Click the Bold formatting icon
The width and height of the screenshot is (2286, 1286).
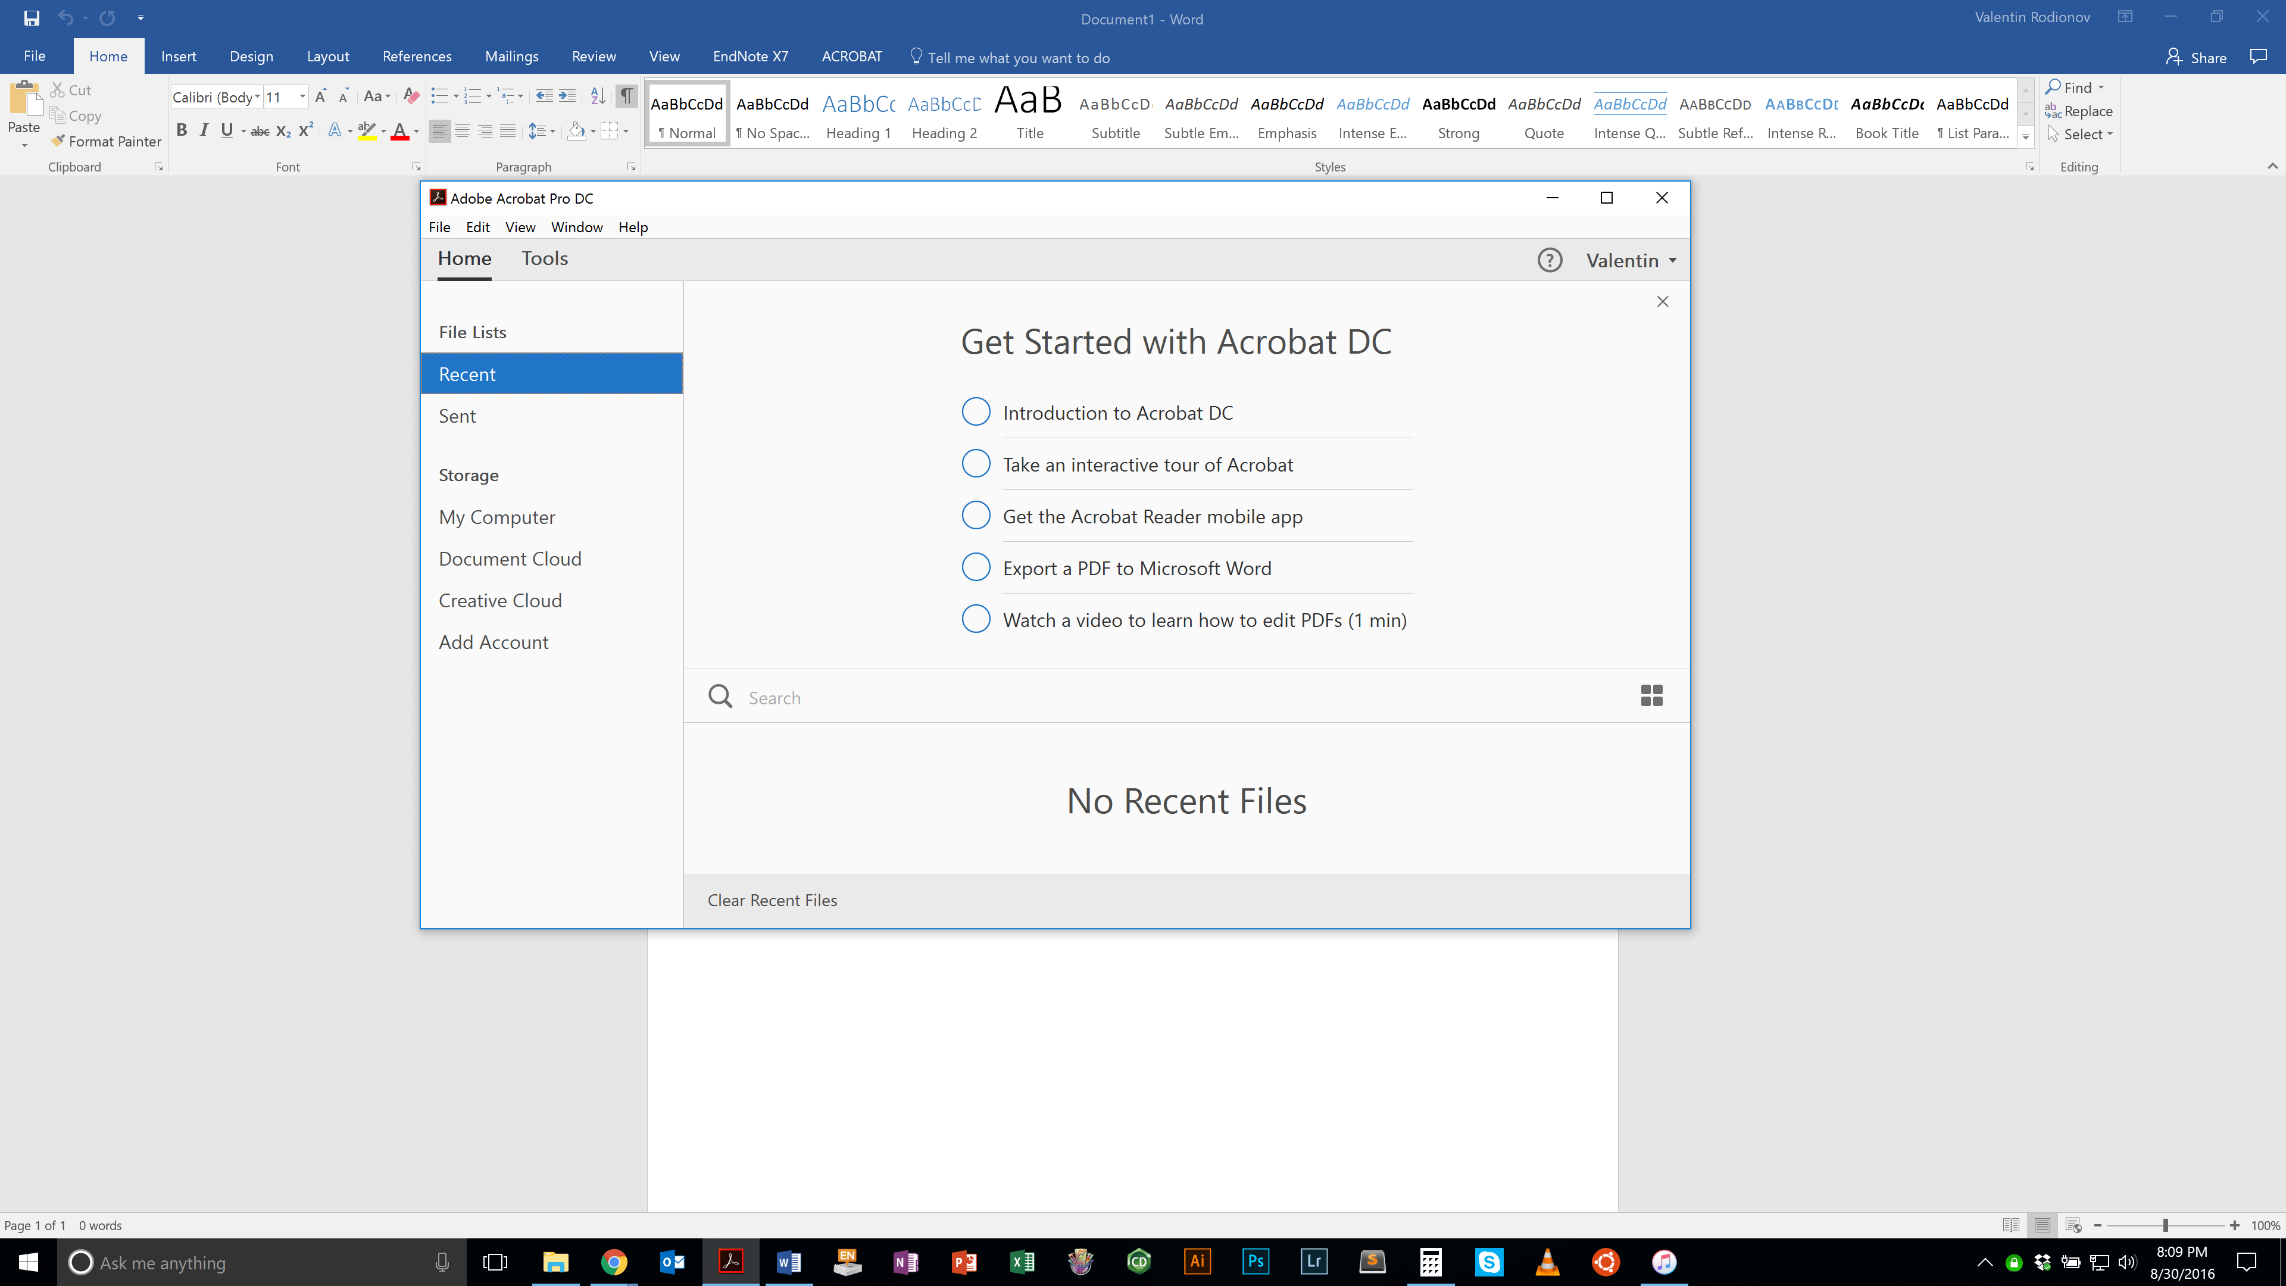pyautogui.click(x=181, y=130)
